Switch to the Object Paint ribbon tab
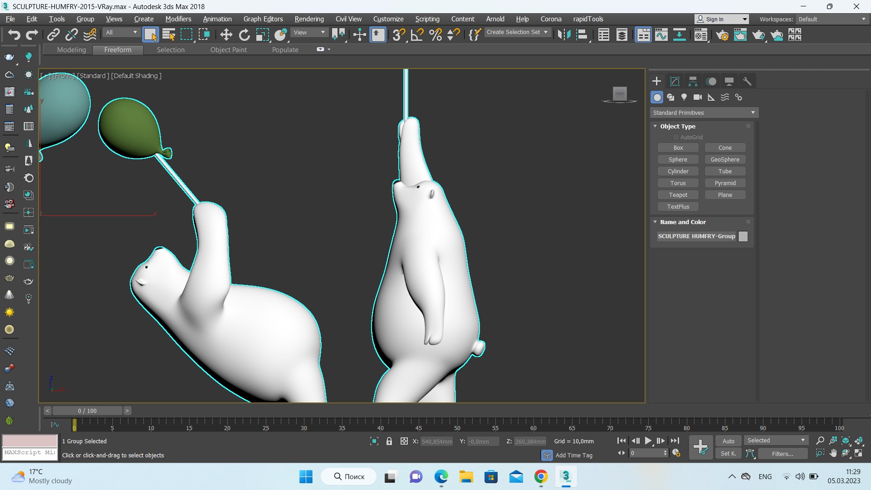Image resolution: width=871 pixels, height=490 pixels. [x=229, y=50]
